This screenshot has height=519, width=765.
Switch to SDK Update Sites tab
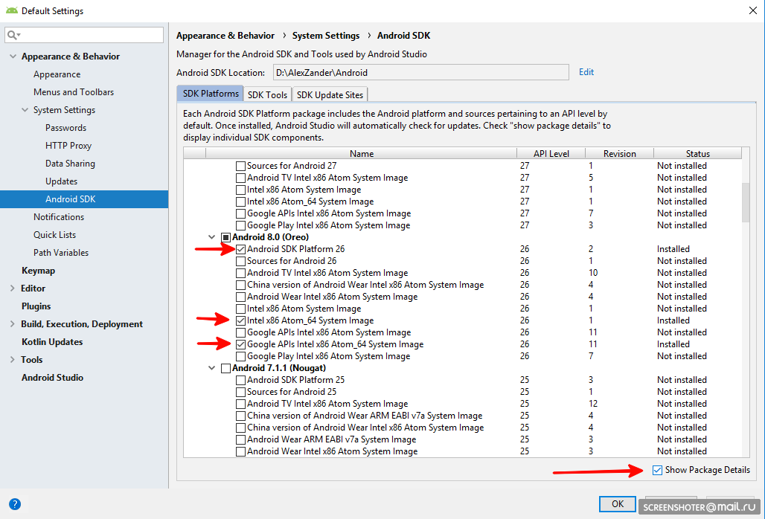[330, 94]
